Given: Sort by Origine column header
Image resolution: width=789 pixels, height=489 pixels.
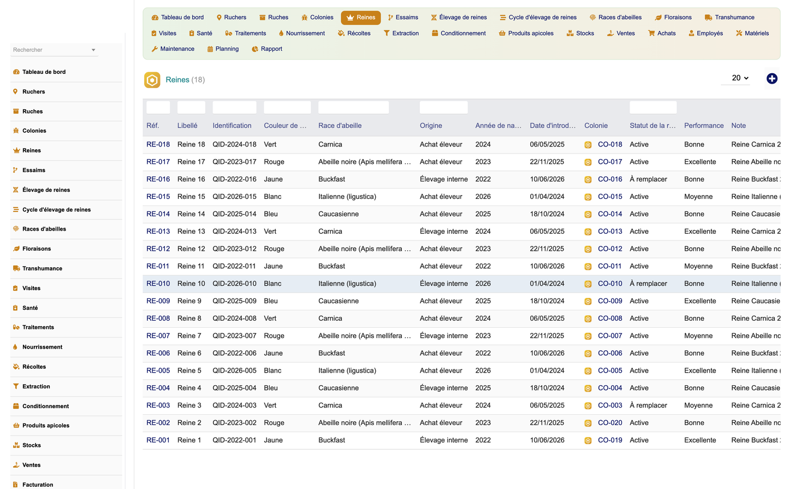Looking at the screenshot, I should point(431,126).
